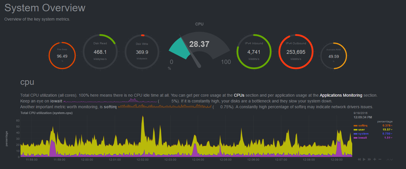The height and width of the screenshot is (169, 406).
Task: Toggle the system dimension in the legend
Action: (x=363, y=134)
